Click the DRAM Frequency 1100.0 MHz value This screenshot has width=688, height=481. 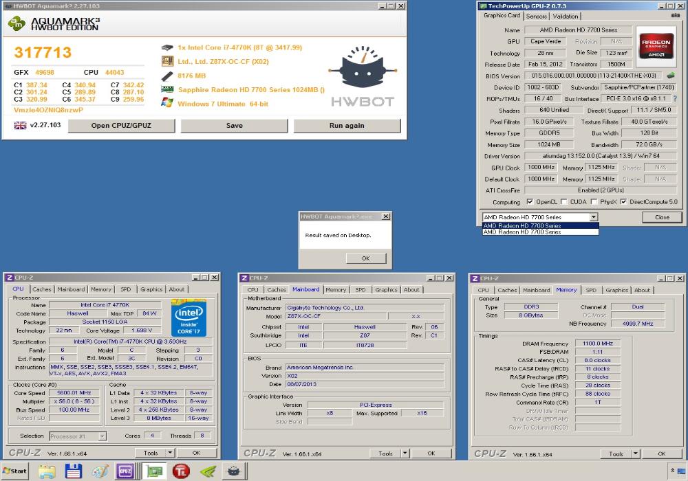(x=598, y=344)
